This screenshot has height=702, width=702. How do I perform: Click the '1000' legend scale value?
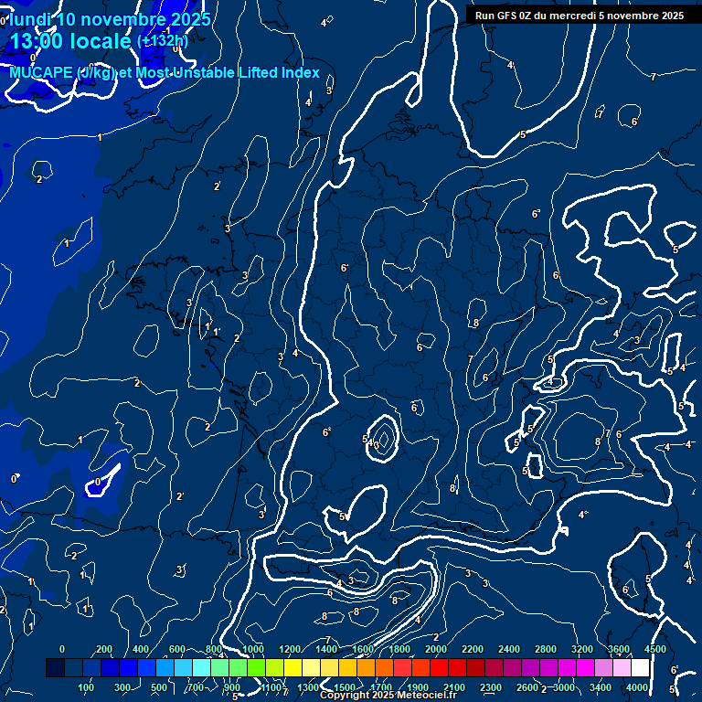click(253, 649)
